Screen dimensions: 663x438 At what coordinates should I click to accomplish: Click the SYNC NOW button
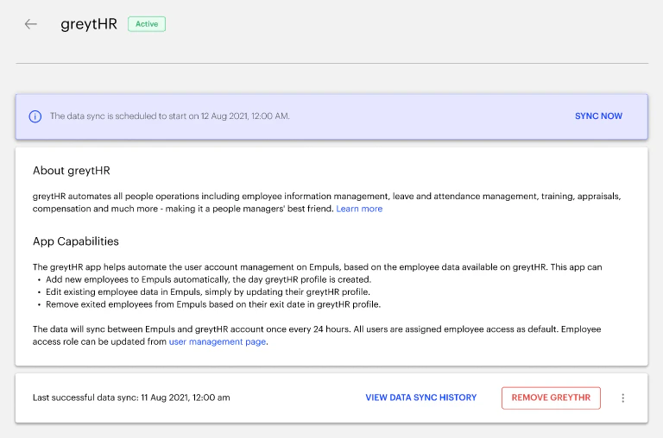tap(598, 116)
